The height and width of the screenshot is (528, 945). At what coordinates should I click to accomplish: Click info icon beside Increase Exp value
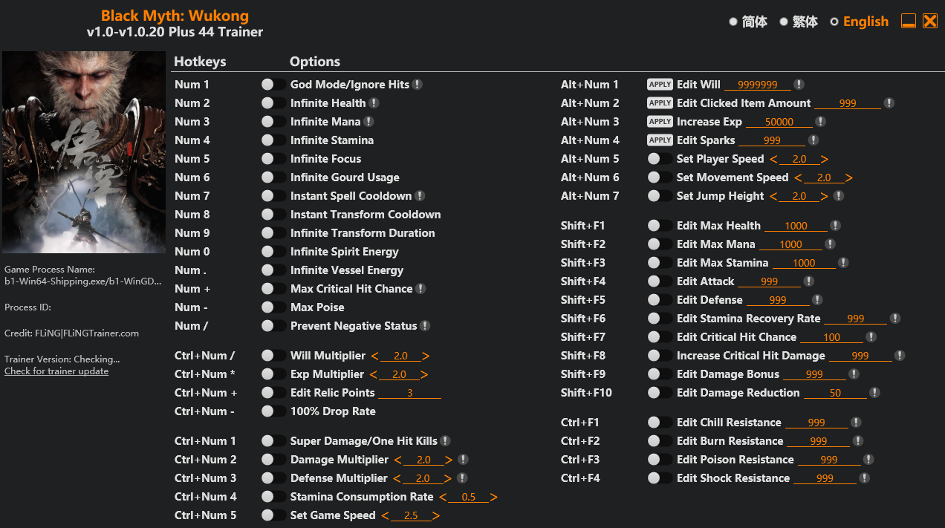(820, 122)
